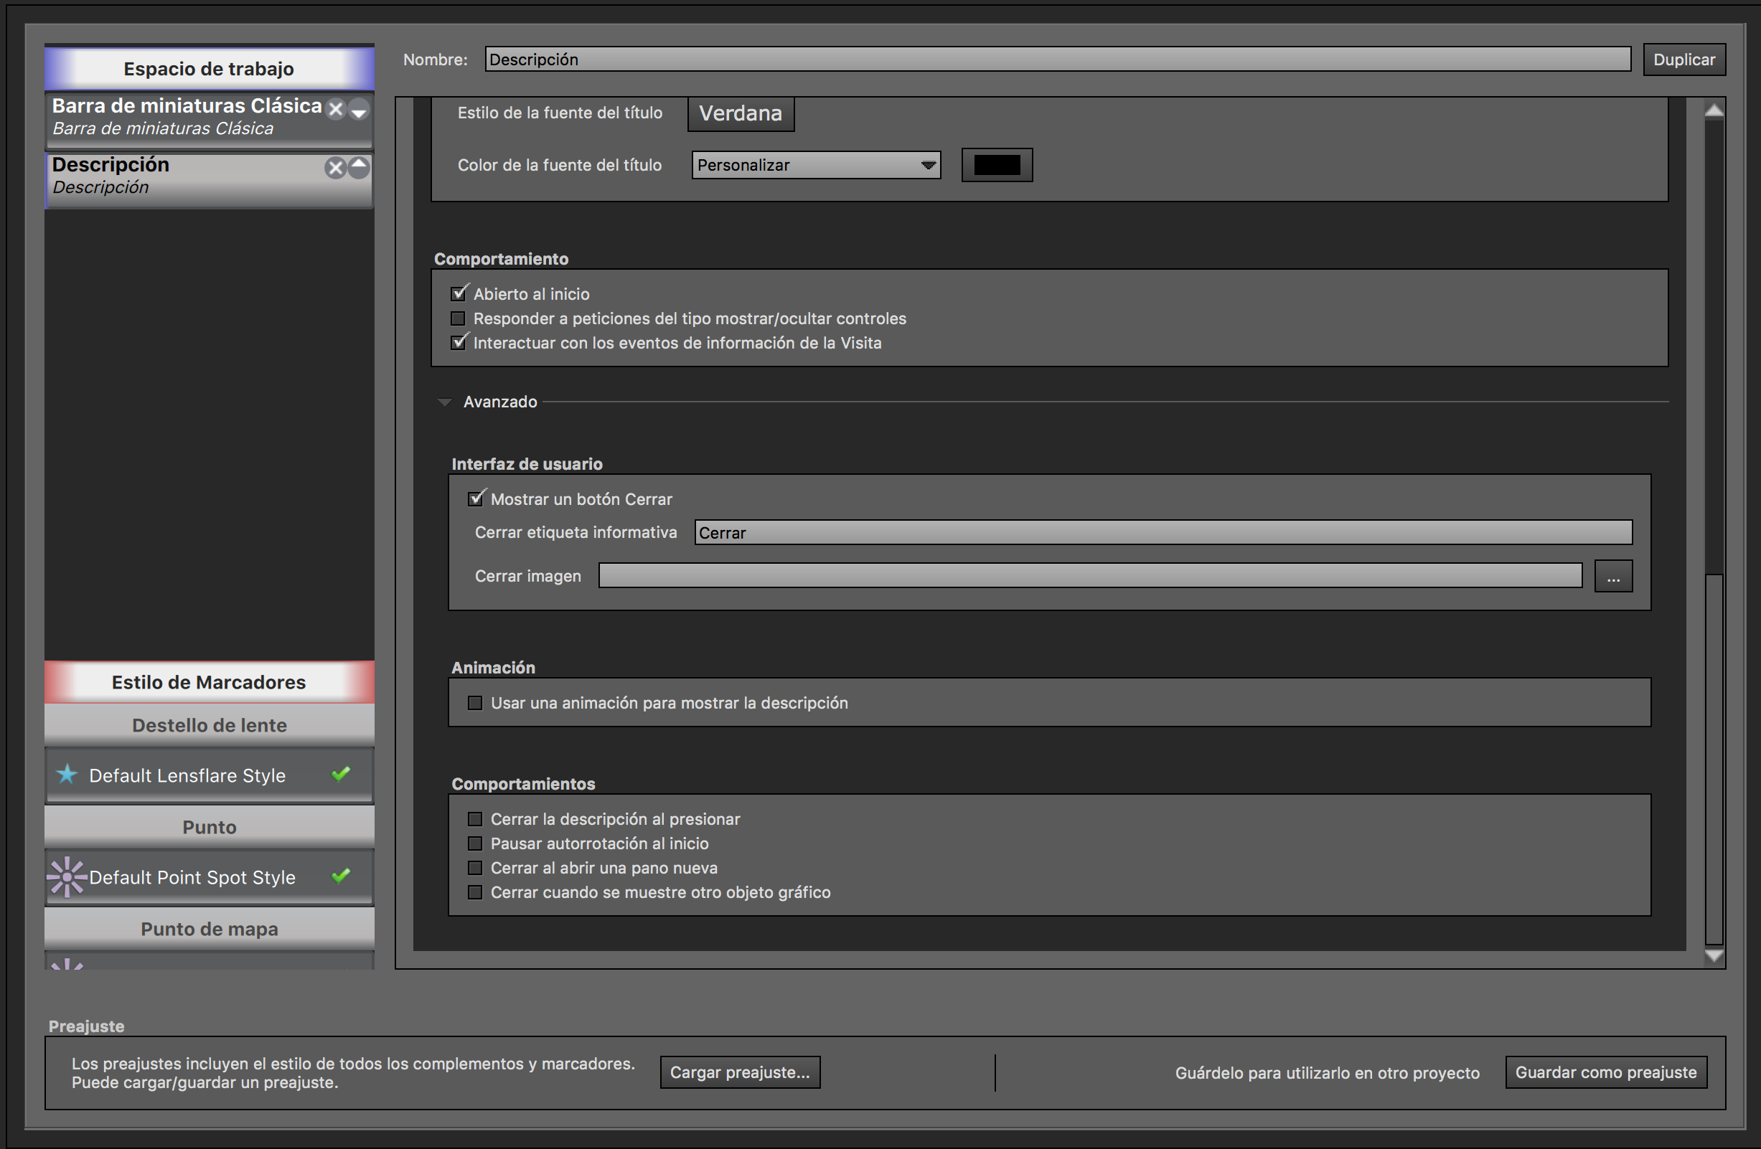Click Cargar preajuste button
This screenshot has width=1761, height=1149.
click(x=739, y=1072)
